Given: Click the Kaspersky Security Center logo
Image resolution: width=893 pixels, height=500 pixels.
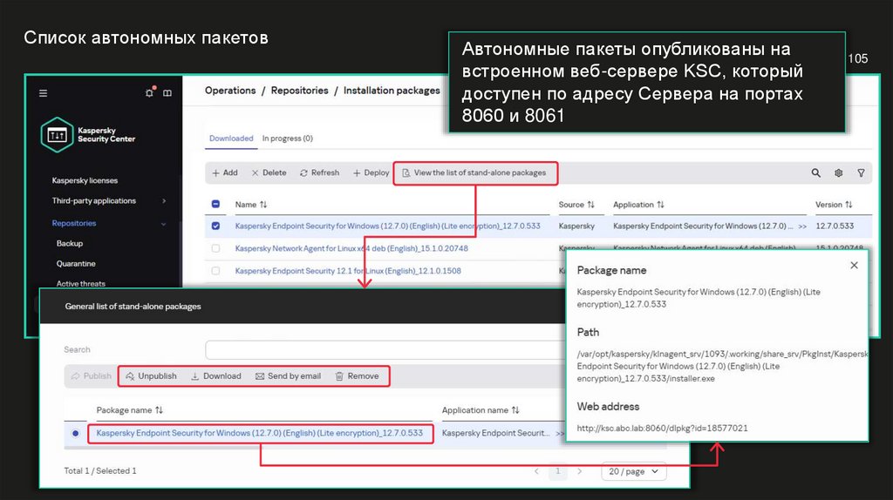Looking at the screenshot, I should point(88,135).
